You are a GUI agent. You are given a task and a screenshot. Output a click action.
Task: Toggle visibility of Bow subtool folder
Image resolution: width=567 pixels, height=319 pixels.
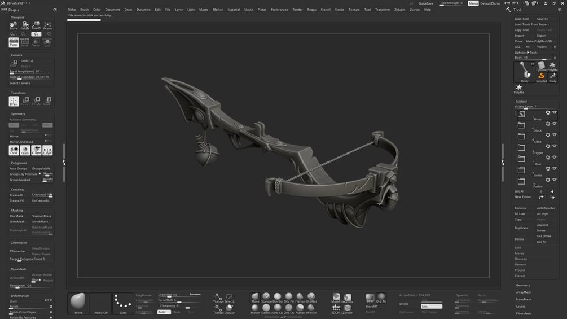click(x=555, y=158)
